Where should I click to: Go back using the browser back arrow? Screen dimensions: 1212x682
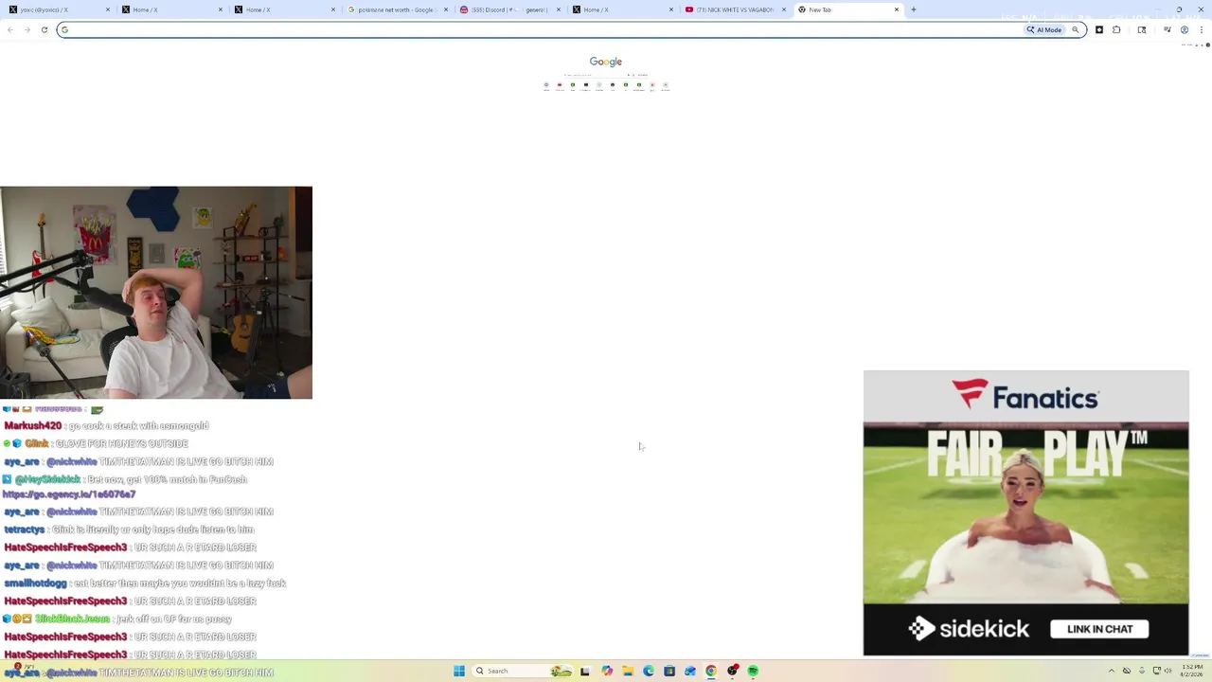(10, 29)
